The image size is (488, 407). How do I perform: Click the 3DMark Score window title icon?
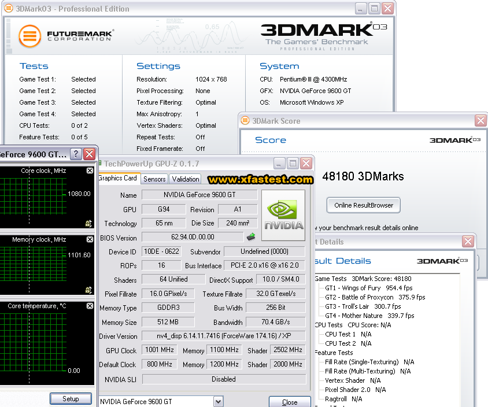(x=245, y=120)
